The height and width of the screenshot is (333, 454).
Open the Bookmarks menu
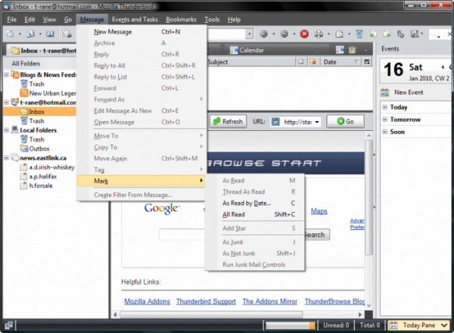point(181,20)
